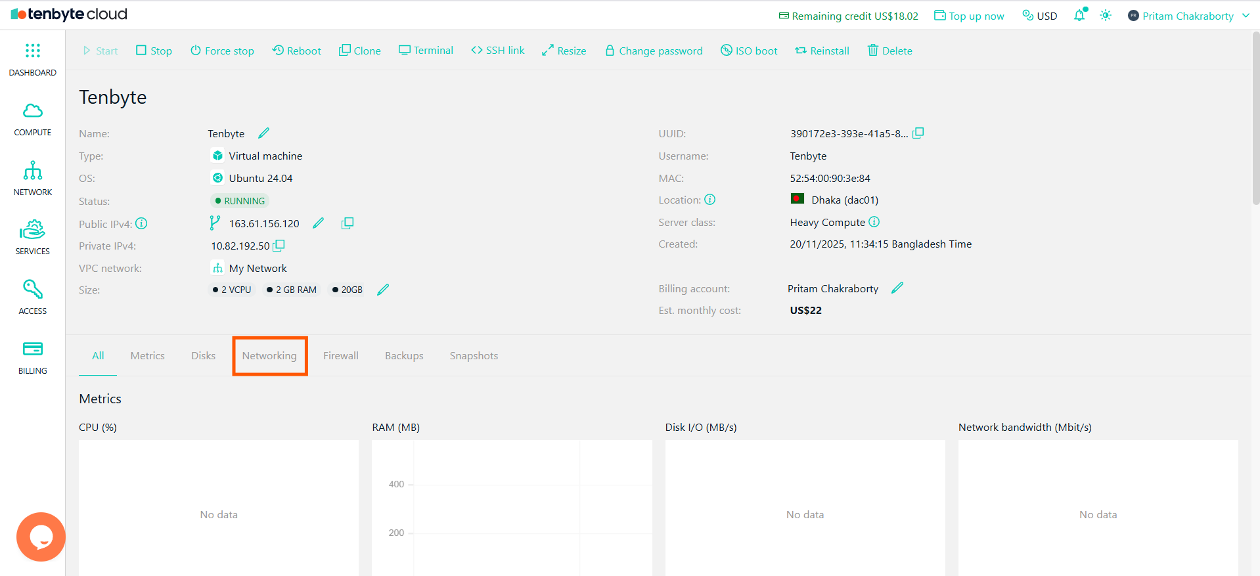This screenshot has width=1260, height=576.
Task: Click the 2 VCPU size chip
Action: click(232, 290)
